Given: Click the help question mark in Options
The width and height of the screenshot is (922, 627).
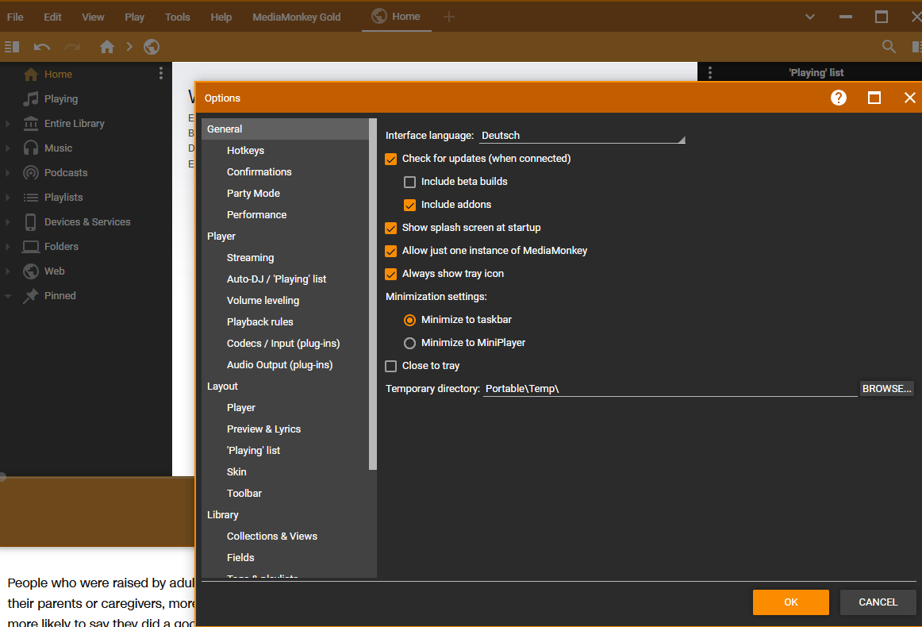Looking at the screenshot, I should pos(839,98).
